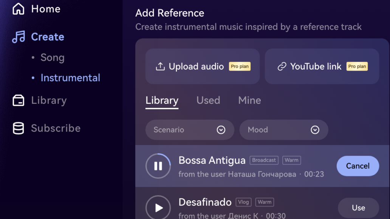The height and width of the screenshot is (219, 390).
Task: Click the upload arrow icon
Action: (x=161, y=66)
